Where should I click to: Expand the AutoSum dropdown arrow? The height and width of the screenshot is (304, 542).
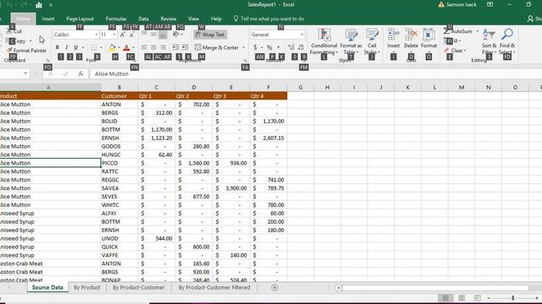pos(478,31)
